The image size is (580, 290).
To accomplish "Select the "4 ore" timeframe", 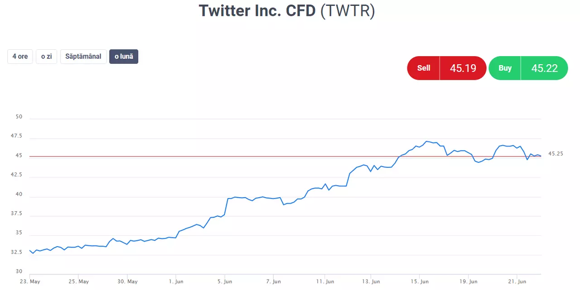I will [20, 57].
